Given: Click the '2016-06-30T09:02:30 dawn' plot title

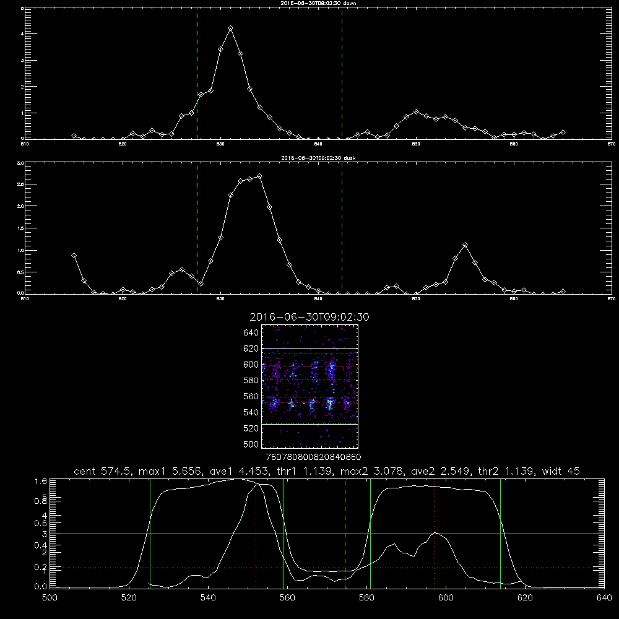Looking at the screenshot, I should [318, 2].
